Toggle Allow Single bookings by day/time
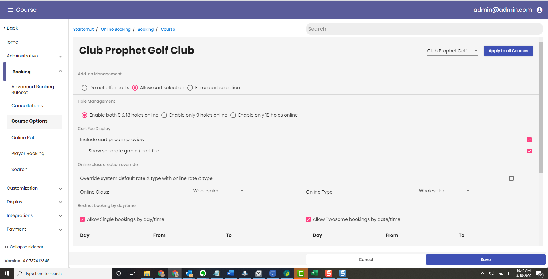This screenshot has height=279, width=548. [82, 219]
